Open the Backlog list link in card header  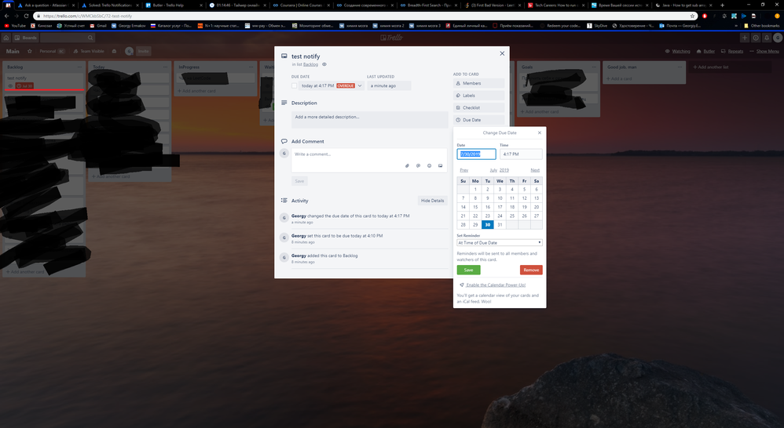click(x=310, y=64)
